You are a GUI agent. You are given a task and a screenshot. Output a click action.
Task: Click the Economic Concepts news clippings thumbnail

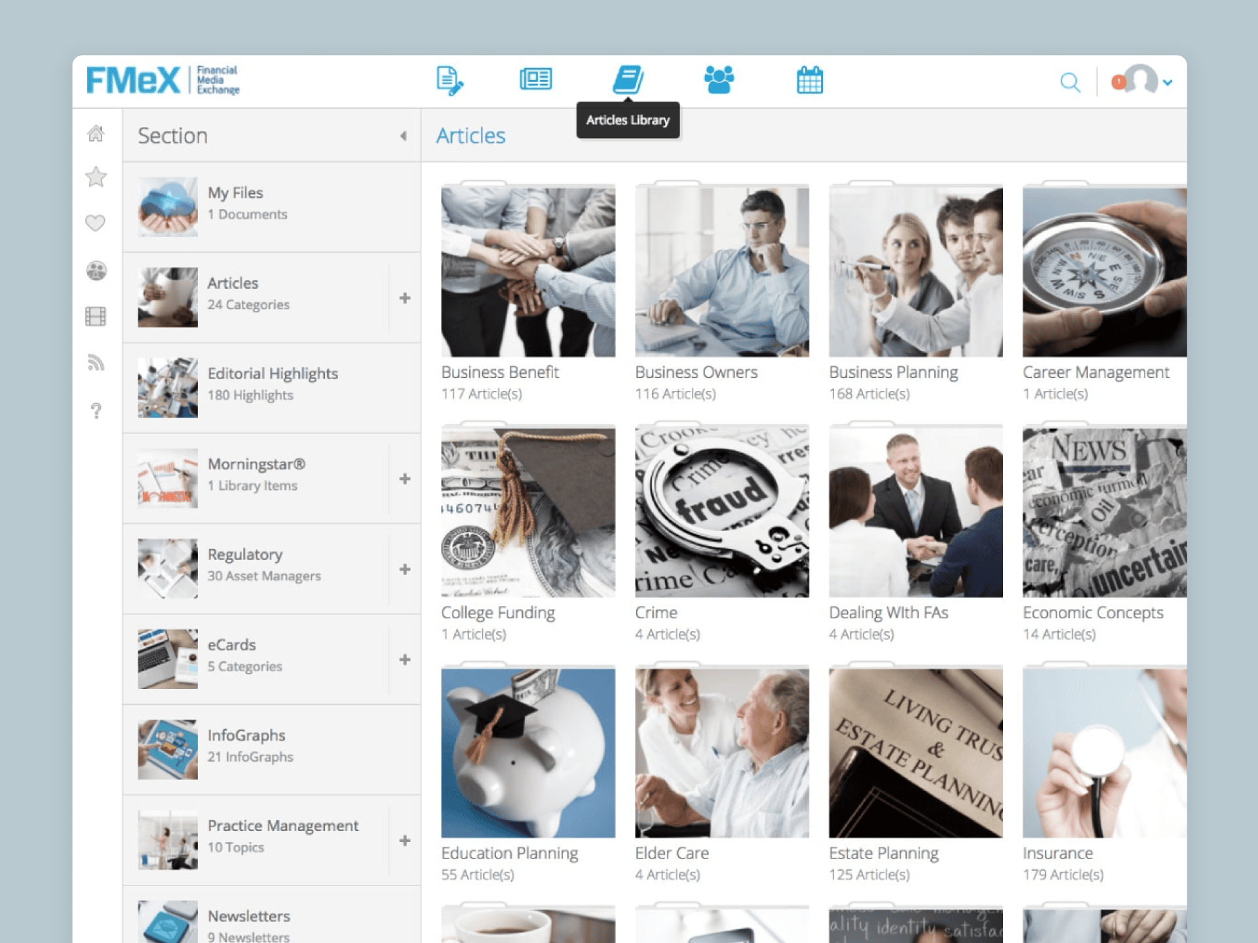tap(1105, 512)
